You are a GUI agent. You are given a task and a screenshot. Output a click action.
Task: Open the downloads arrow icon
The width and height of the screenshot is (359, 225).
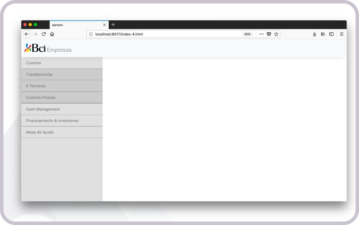pos(314,34)
